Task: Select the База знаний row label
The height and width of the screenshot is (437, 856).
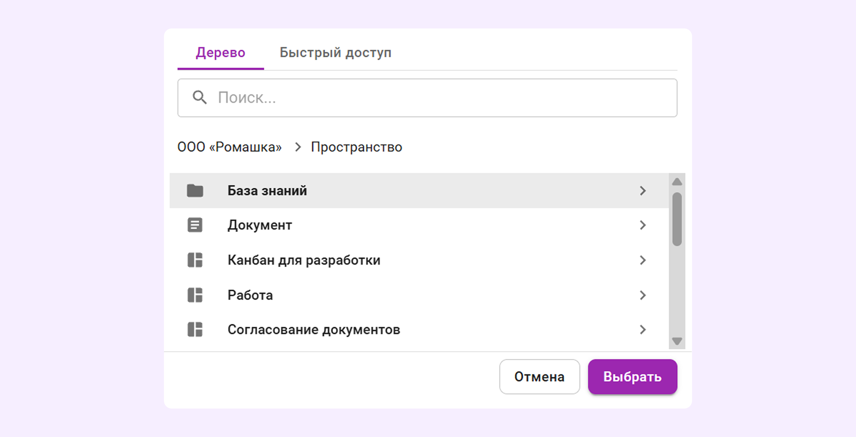Action: (267, 191)
